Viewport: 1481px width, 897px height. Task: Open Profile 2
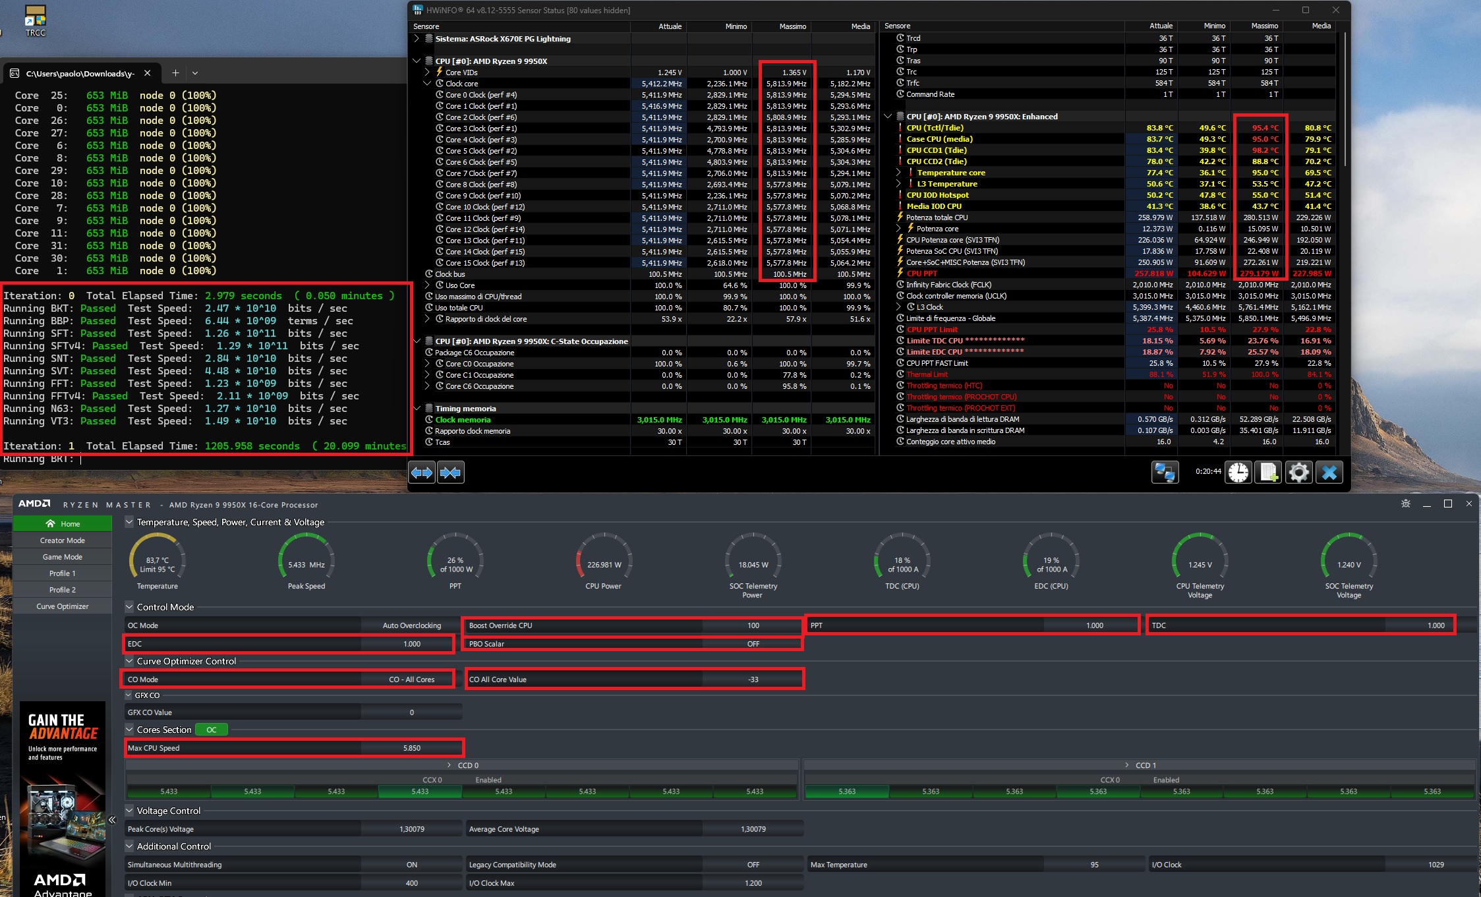coord(63,590)
